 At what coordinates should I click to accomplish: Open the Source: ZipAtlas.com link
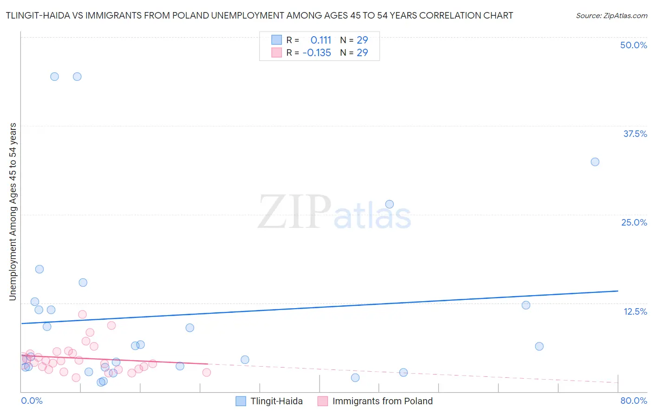point(612,16)
